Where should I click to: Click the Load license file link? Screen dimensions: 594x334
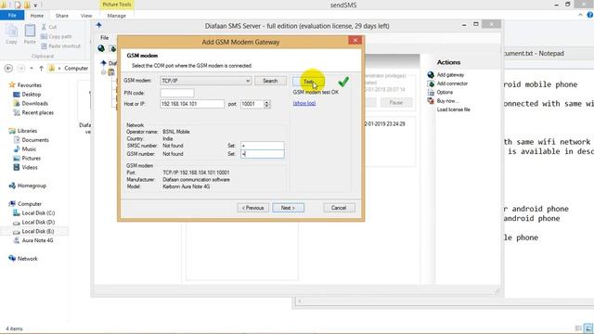click(x=454, y=109)
